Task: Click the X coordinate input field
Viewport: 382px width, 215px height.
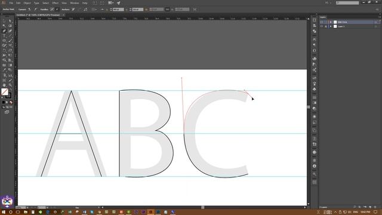Action: pyautogui.click(x=118, y=10)
